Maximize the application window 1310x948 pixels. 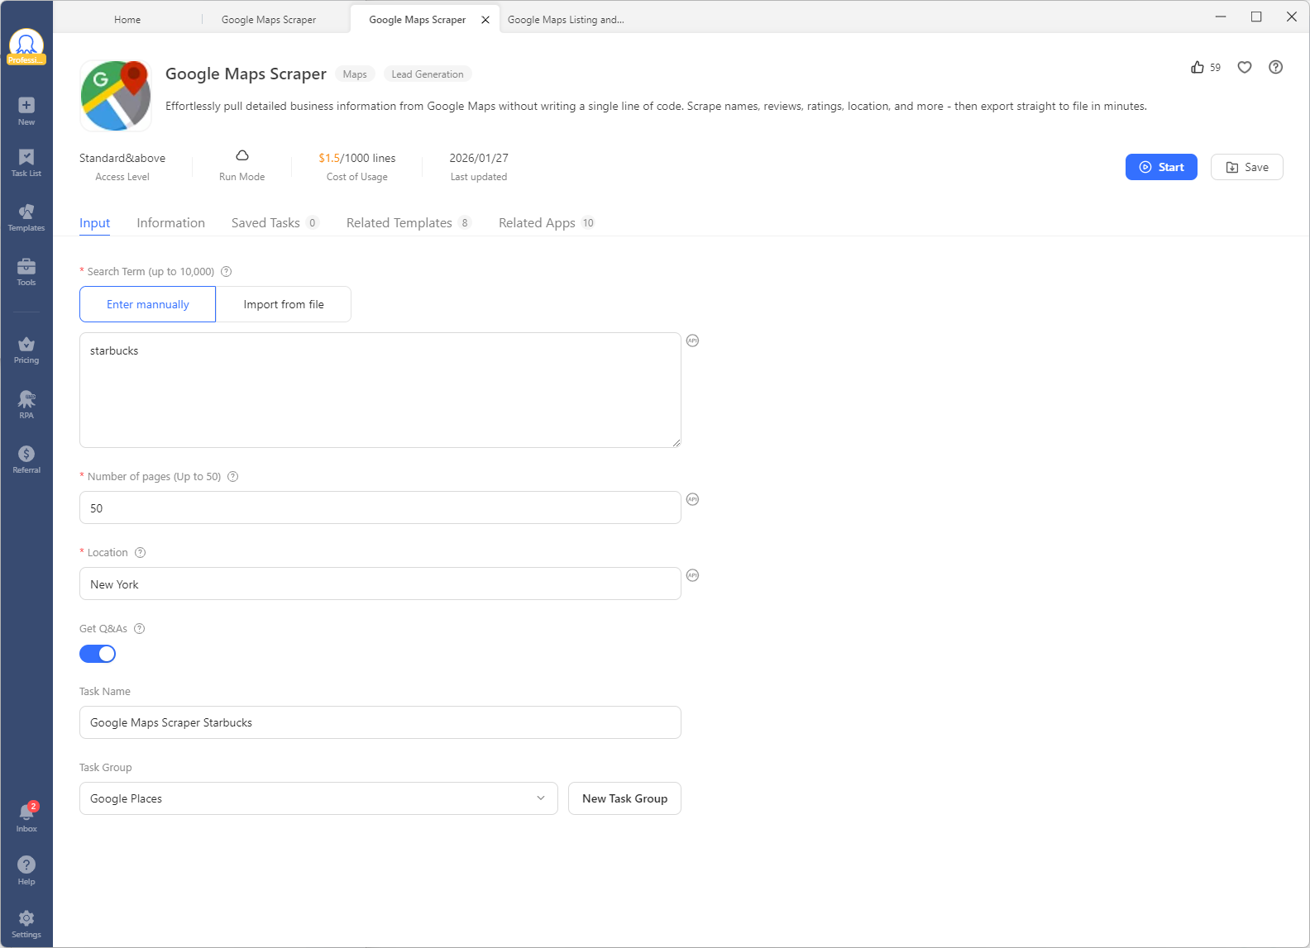(x=1256, y=17)
